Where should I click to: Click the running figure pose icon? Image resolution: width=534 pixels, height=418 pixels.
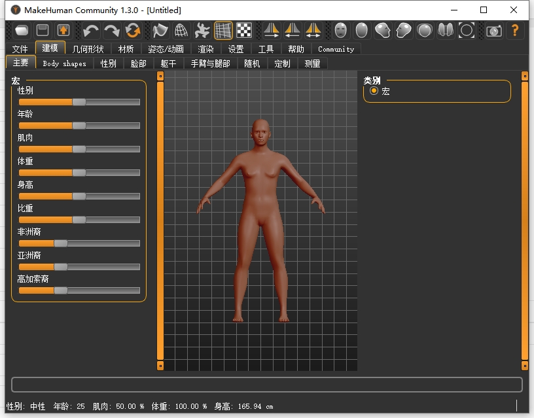point(202,30)
